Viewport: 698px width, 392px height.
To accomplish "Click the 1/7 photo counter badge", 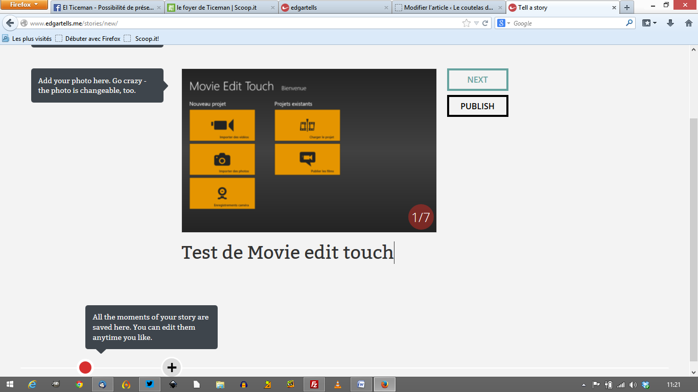I will coord(421,217).
